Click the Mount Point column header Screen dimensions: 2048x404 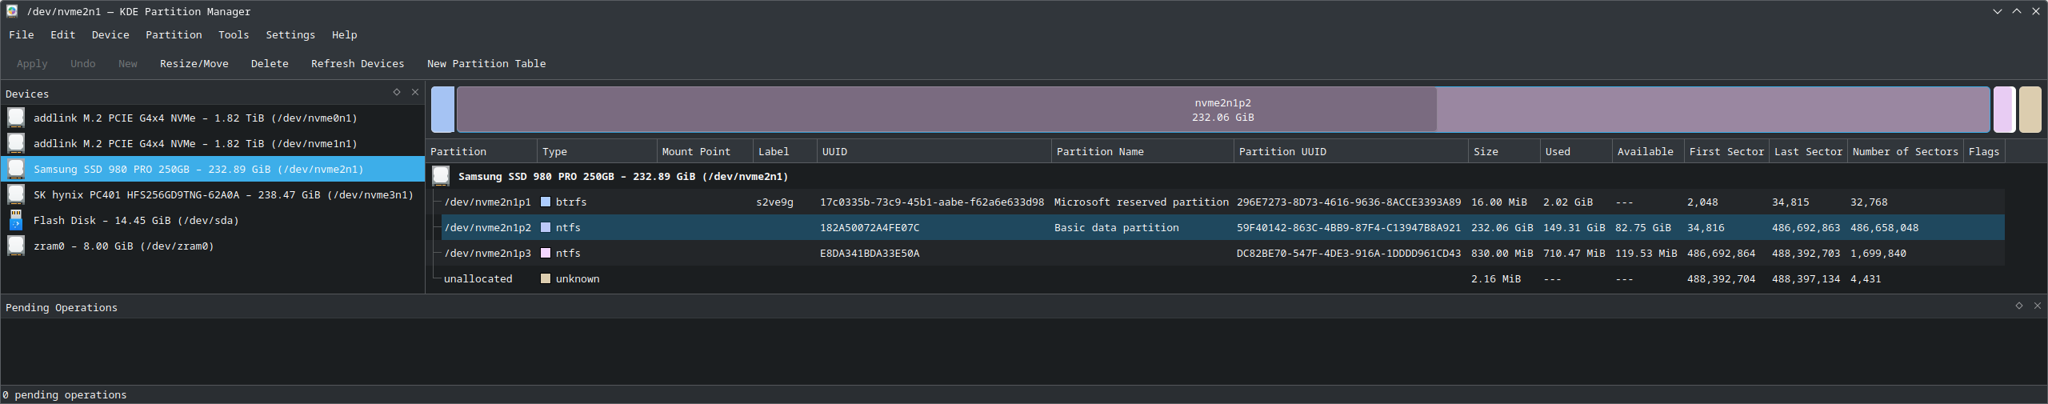[695, 151]
